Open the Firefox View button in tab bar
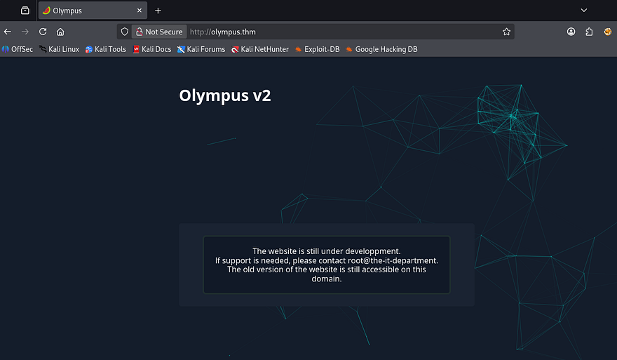 coord(25,11)
